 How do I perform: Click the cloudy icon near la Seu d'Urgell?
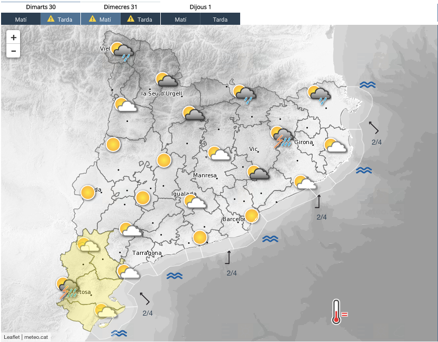[167, 81]
